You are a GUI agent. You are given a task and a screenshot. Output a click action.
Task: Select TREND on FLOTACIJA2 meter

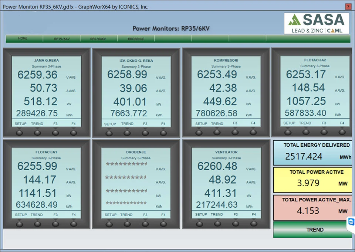coord(305,123)
